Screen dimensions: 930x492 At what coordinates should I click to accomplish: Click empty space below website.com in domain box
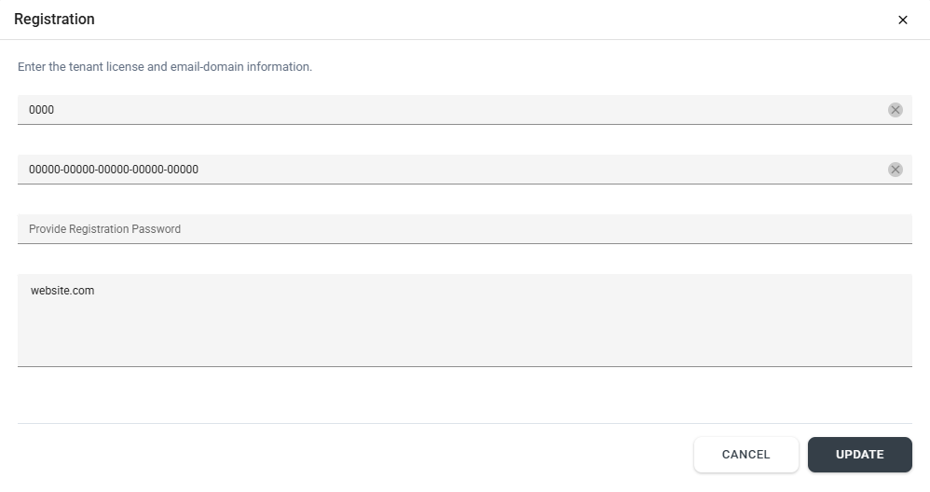464,335
